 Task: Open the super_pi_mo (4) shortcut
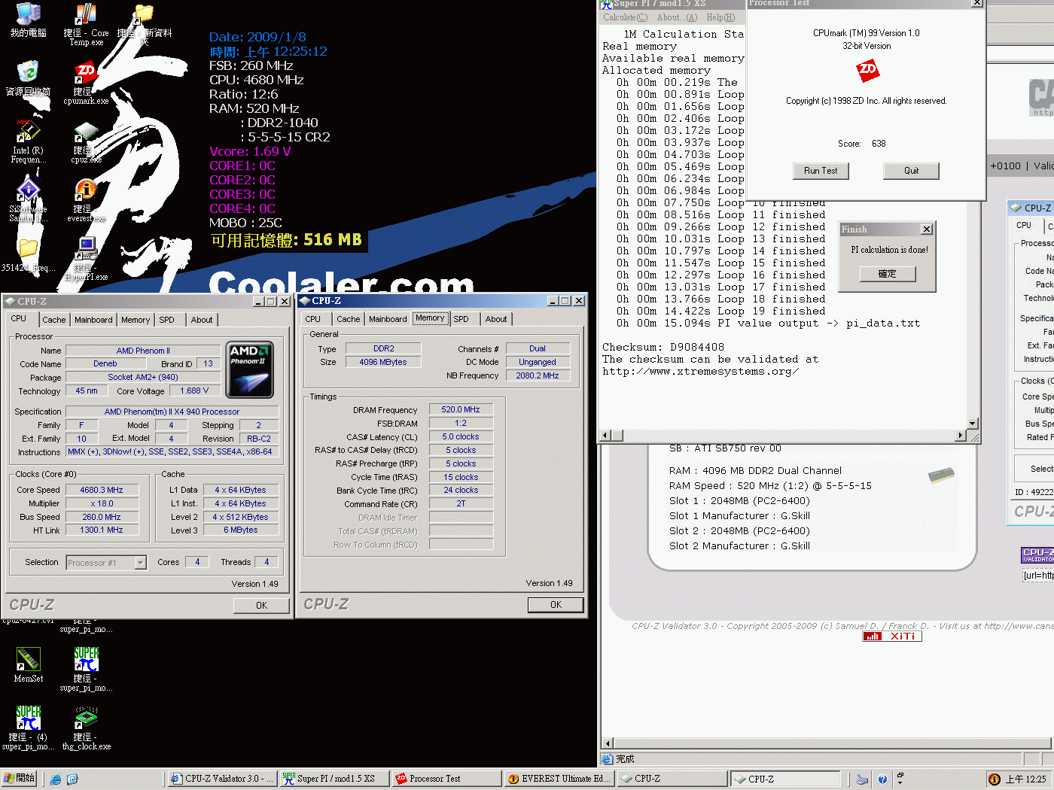point(28,728)
